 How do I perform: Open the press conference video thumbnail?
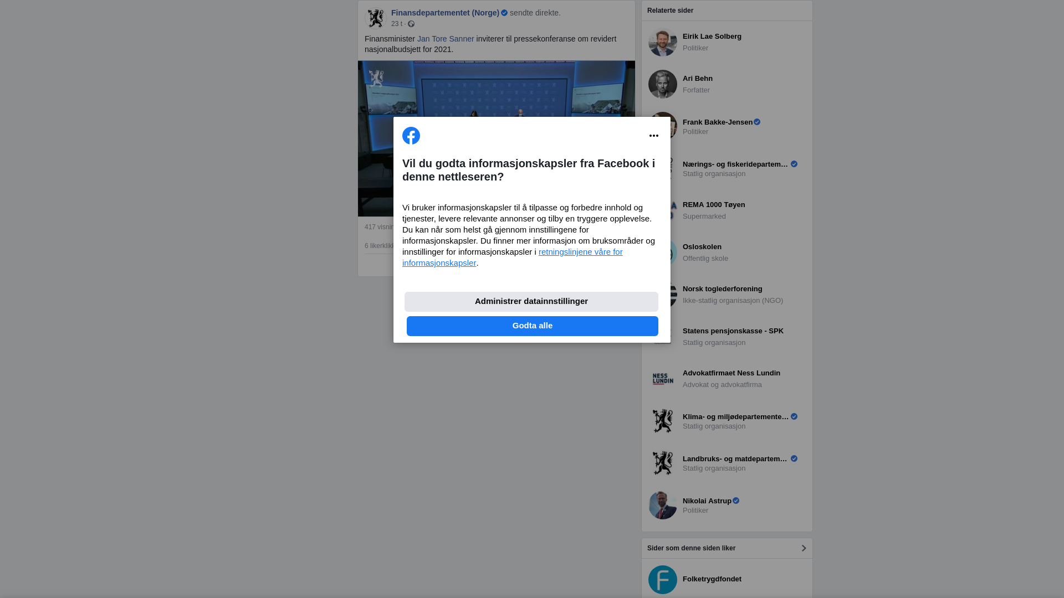497,89
